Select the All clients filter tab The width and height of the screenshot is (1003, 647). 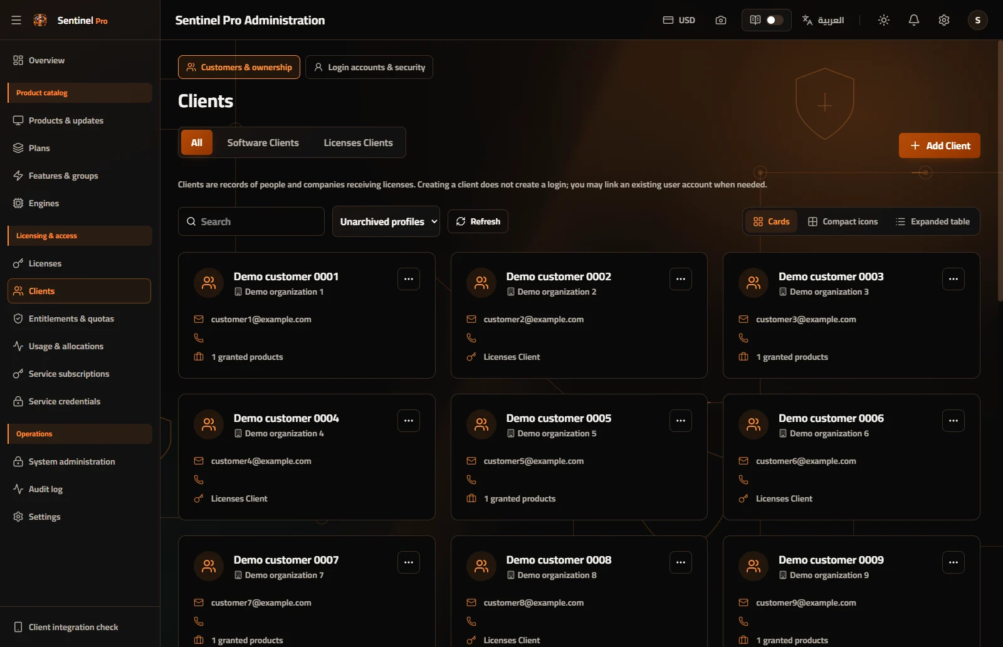(x=197, y=143)
